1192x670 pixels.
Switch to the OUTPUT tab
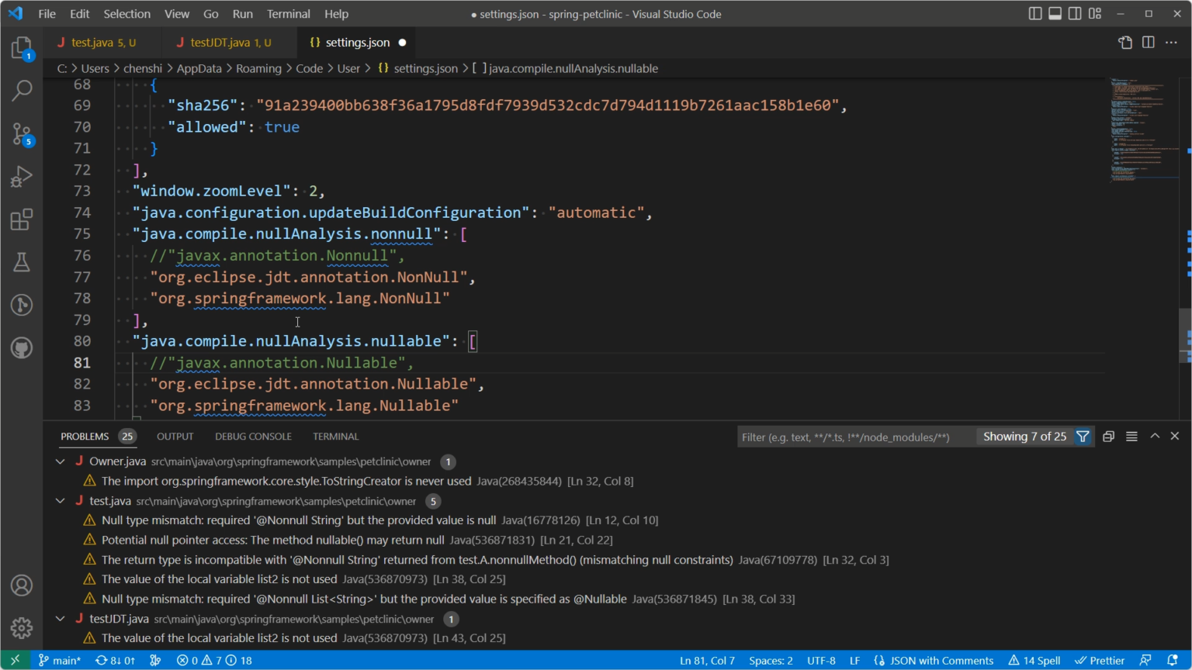(x=175, y=436)
